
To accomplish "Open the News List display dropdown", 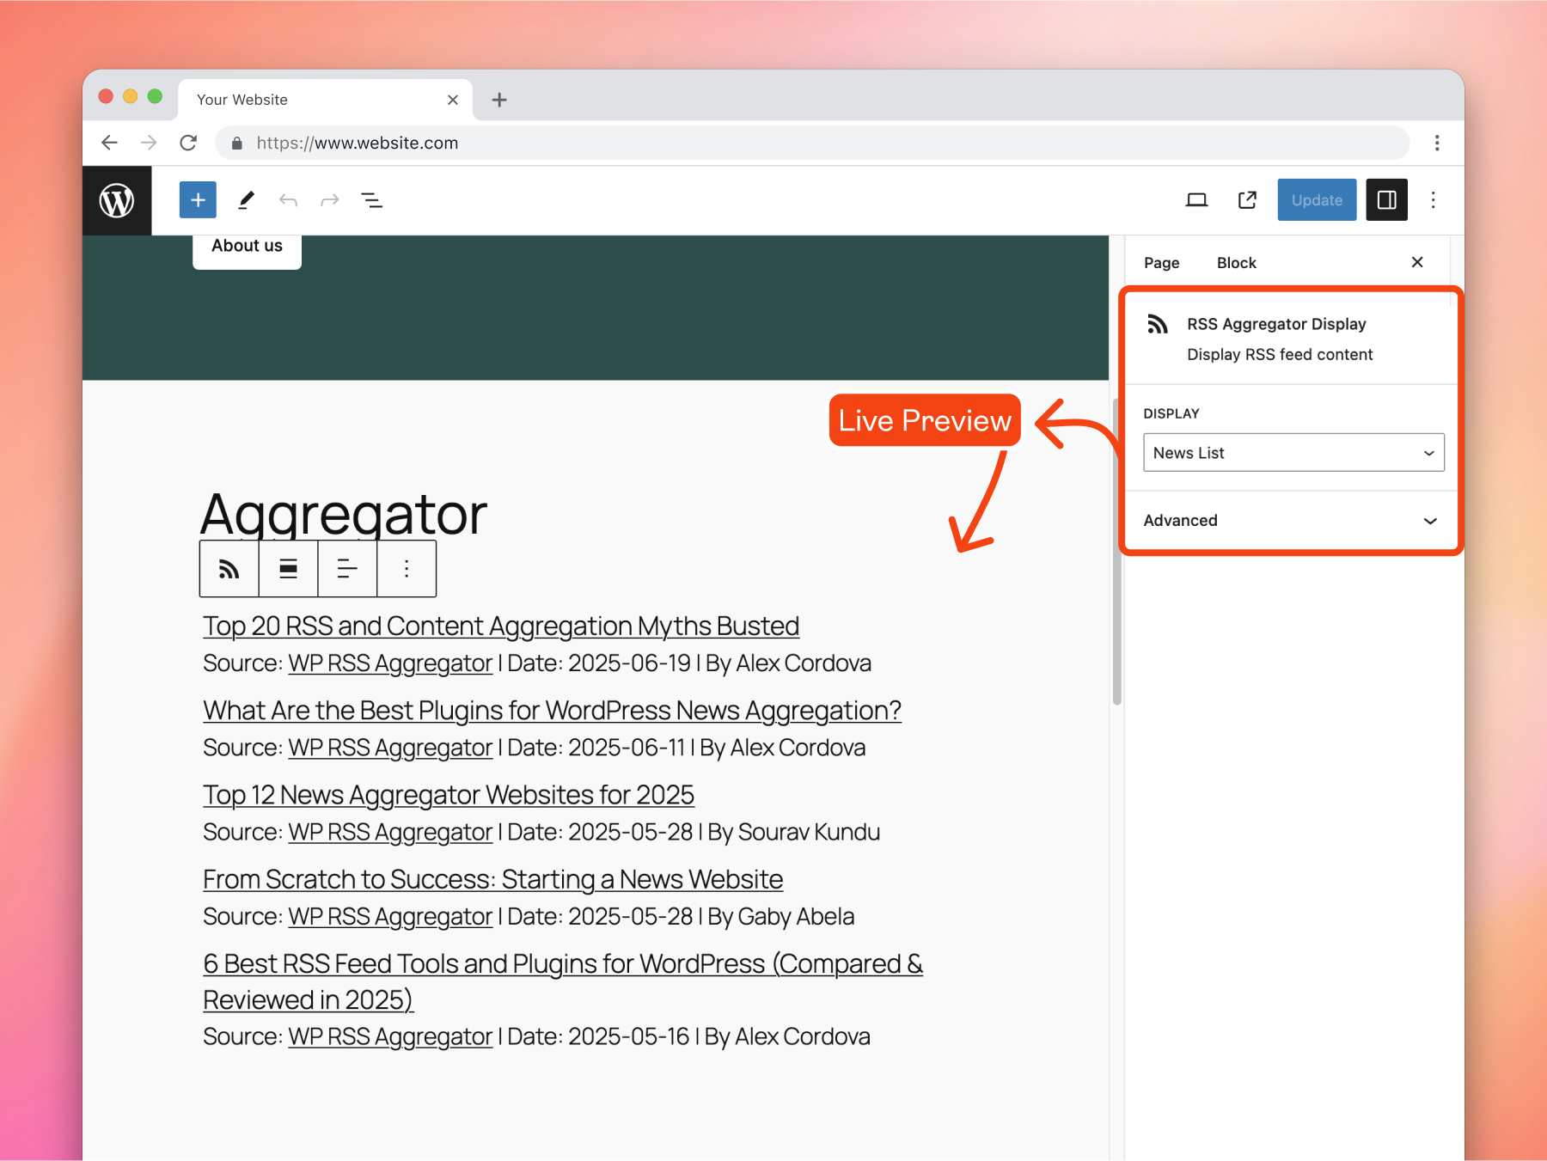I will click(x=1293, y=453).
